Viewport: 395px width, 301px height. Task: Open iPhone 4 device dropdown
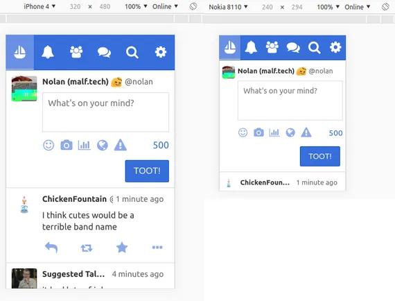coord(39,6)
